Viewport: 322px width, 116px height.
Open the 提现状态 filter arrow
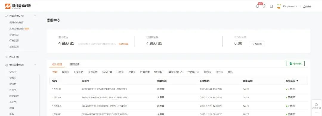[x=297, y=81]
